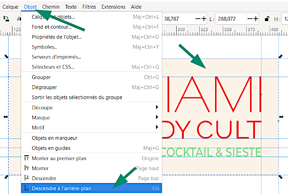Open the Aide menu
The height and width of the screenshot is (194, 288).
click(x=136, y=7)
